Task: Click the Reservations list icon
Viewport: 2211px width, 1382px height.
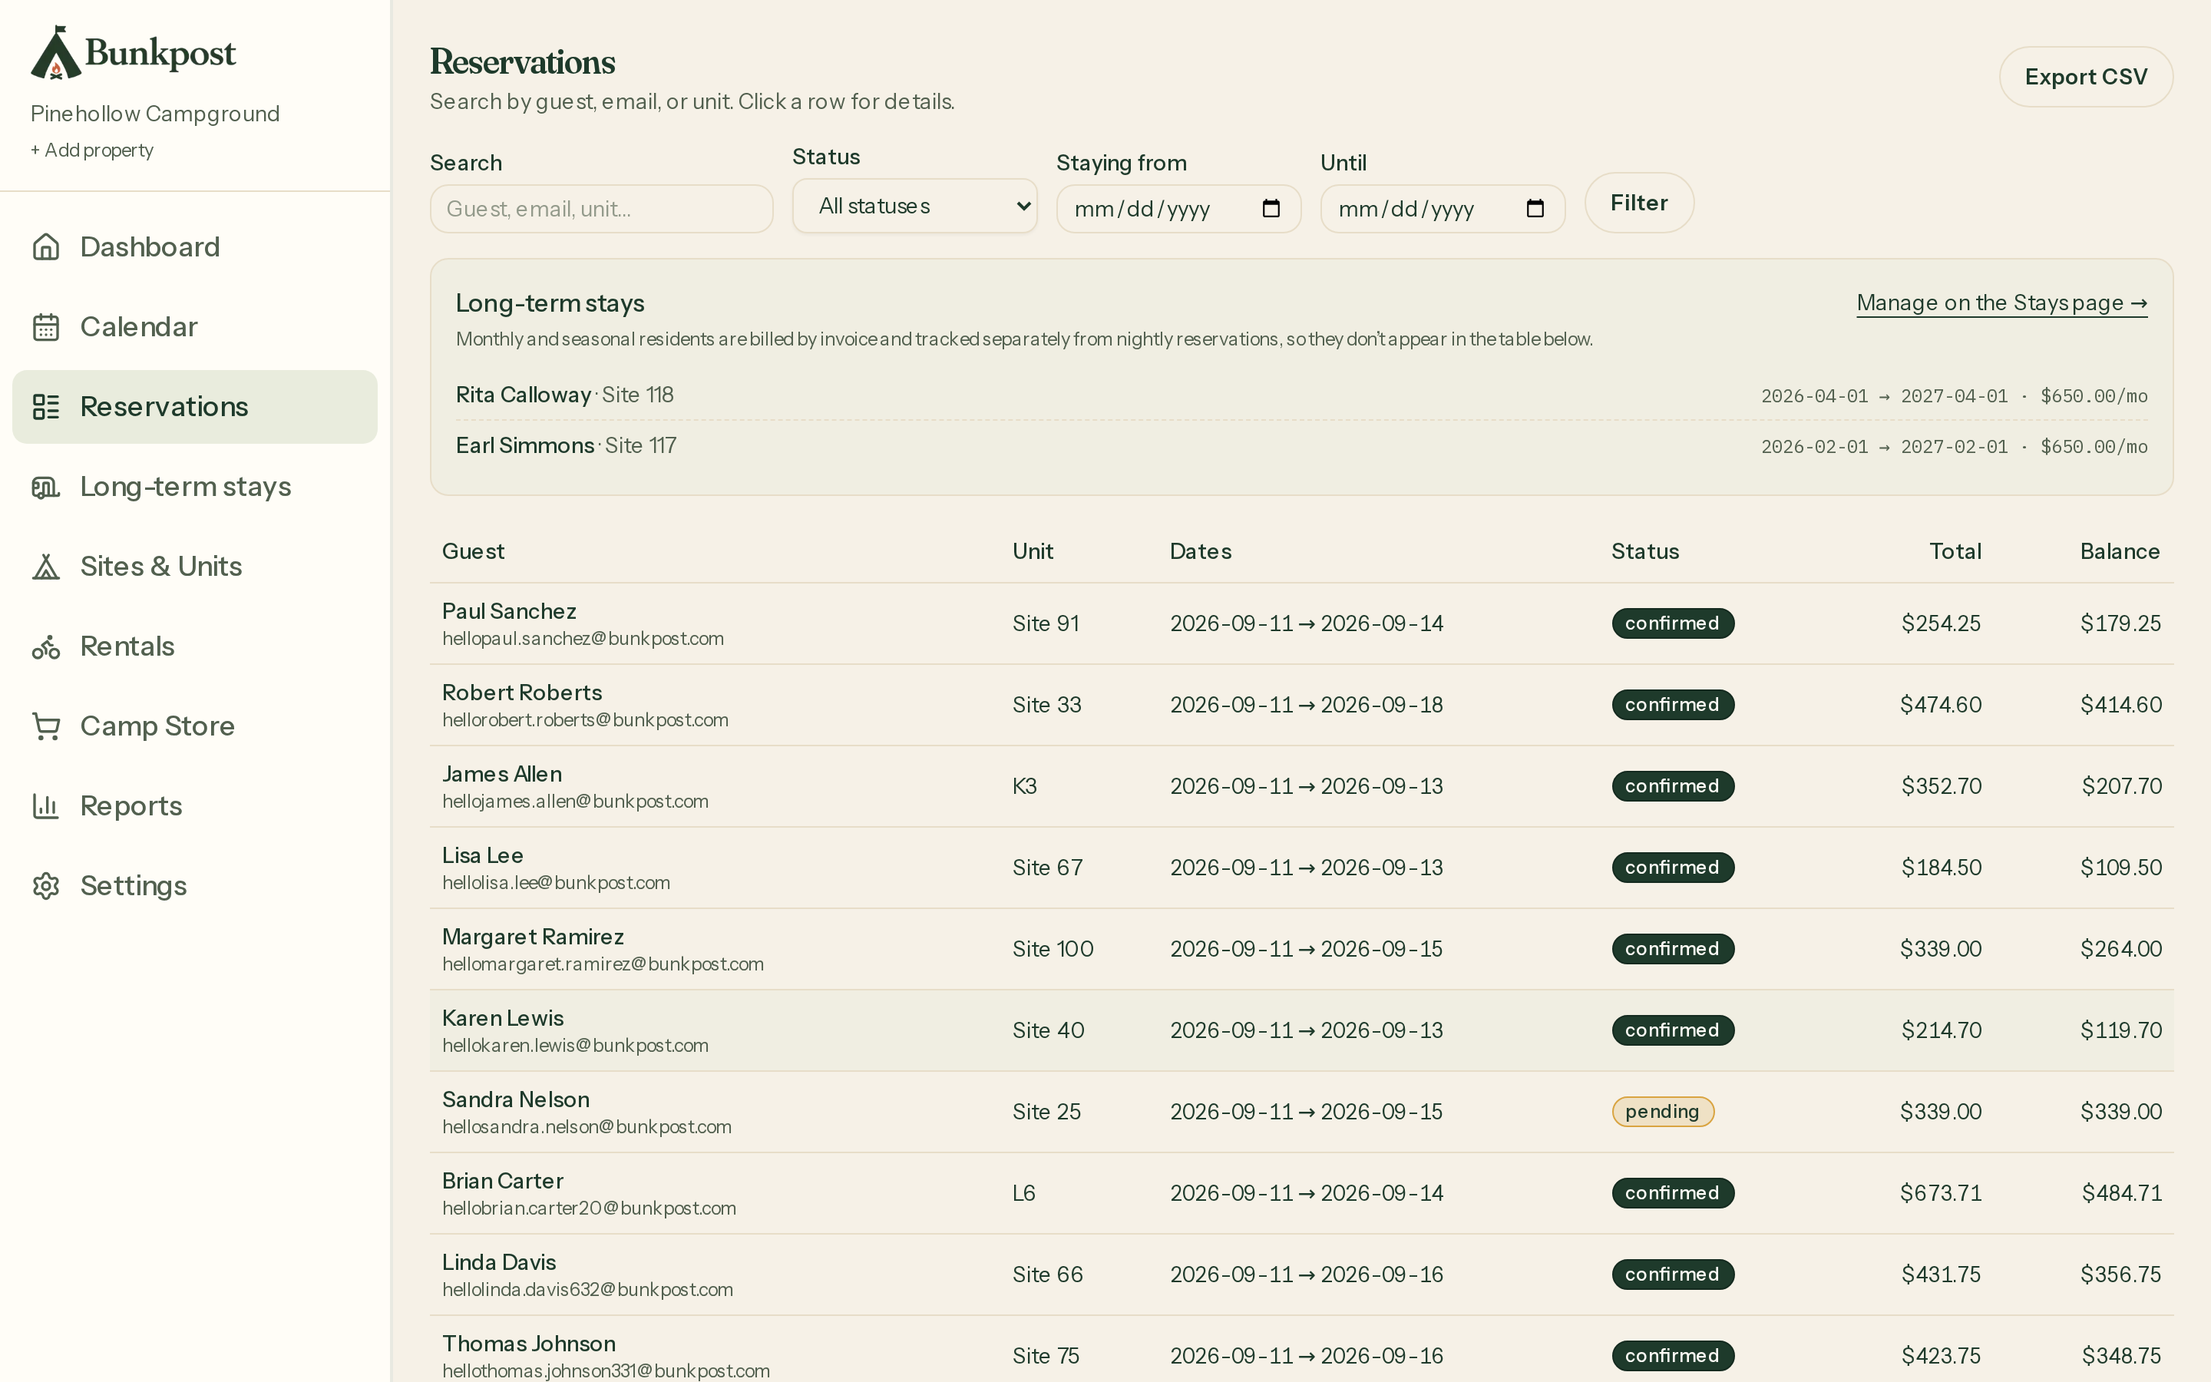Action: 46,407
